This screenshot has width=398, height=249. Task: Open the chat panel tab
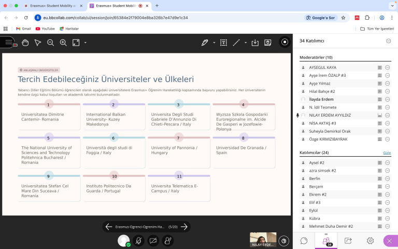click(304, 241)
